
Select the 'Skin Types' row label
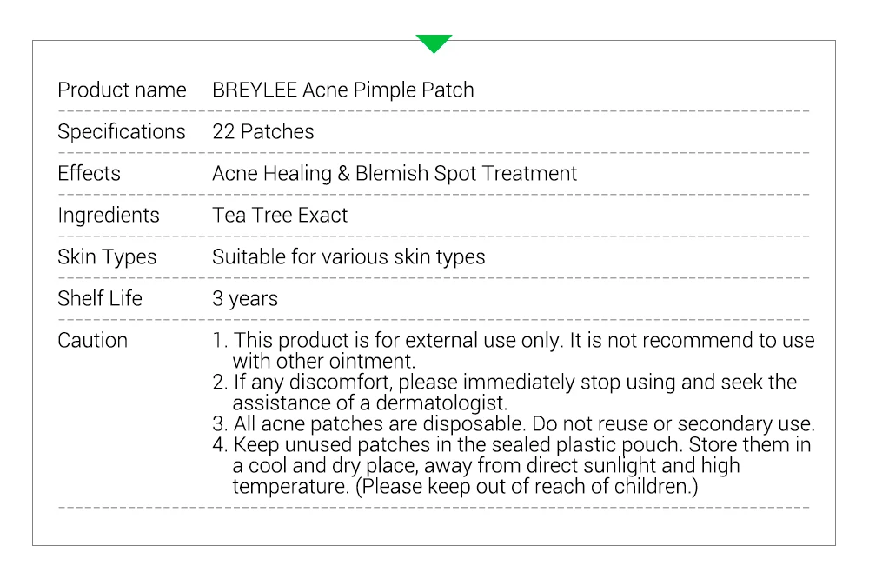coord(107,256)
